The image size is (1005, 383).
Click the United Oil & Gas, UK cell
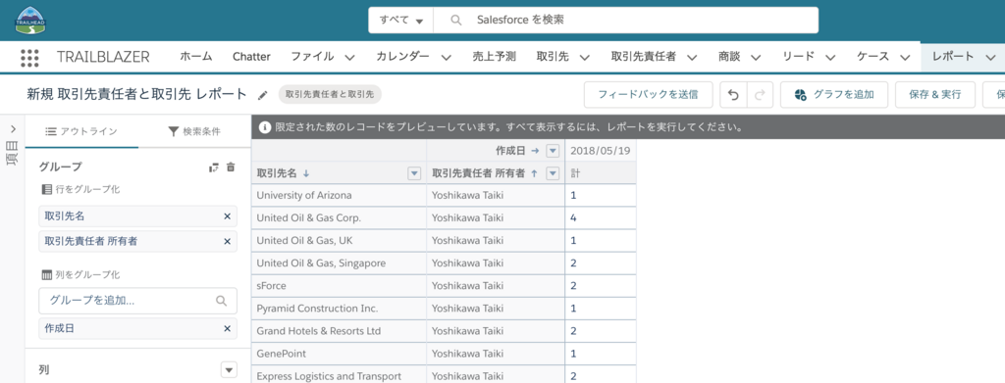[339, 240]
